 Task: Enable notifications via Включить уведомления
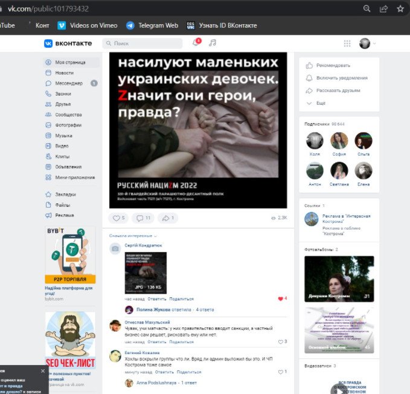341,78
